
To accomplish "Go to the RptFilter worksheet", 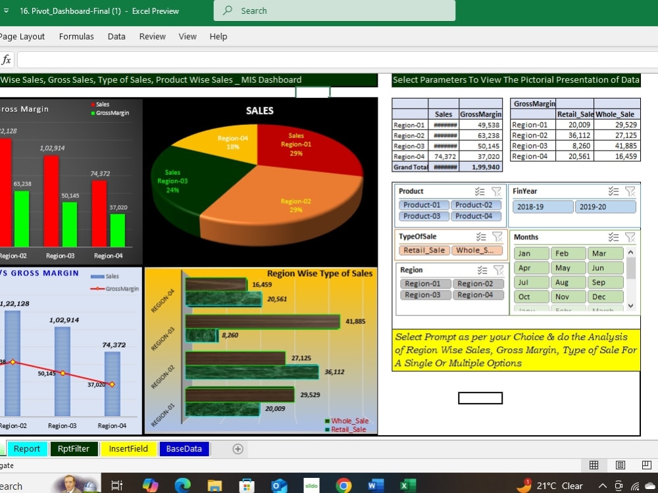I will [x=74, y=448].
